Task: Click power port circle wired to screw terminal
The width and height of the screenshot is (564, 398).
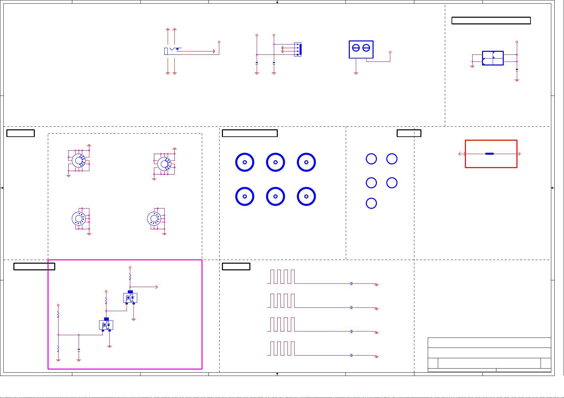Action: pyautogui.click(x=390, y=52)
